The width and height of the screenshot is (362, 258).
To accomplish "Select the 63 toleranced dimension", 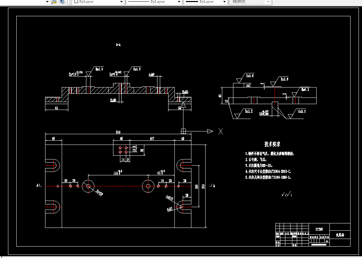I will pos(161,173).
